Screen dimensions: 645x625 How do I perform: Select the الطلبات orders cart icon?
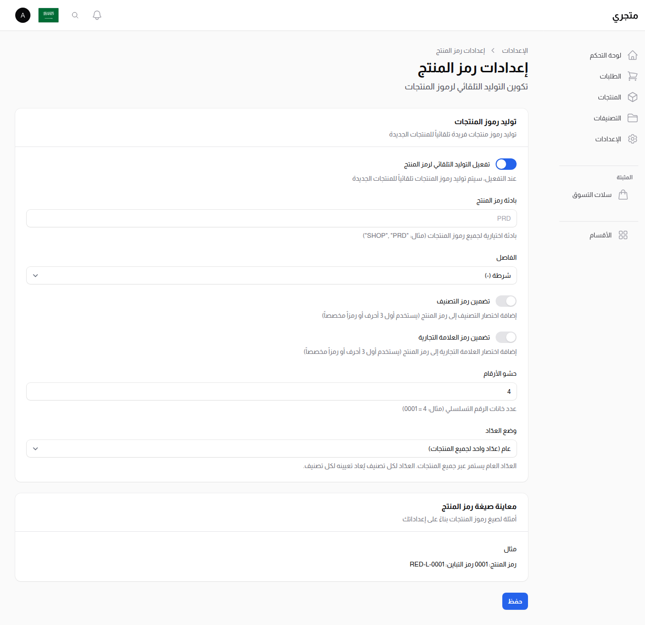pyautogui.click(x=633, y=76)
